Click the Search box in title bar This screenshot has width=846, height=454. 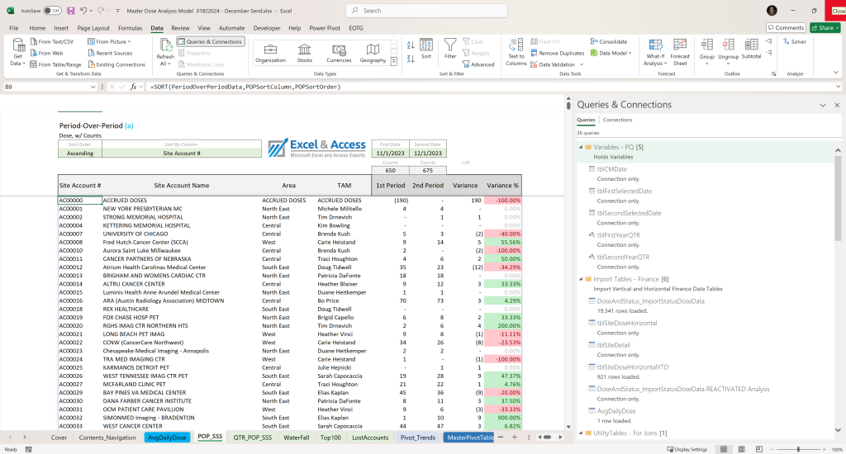point(426,10)
